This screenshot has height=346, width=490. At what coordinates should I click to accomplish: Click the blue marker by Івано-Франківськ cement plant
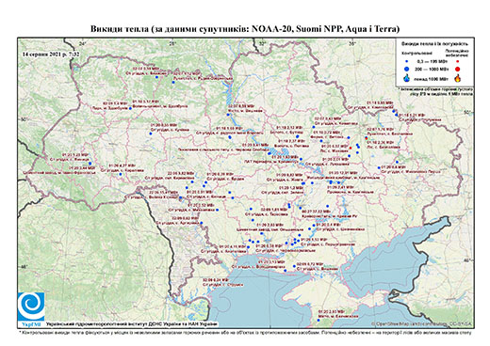(90, 164)
